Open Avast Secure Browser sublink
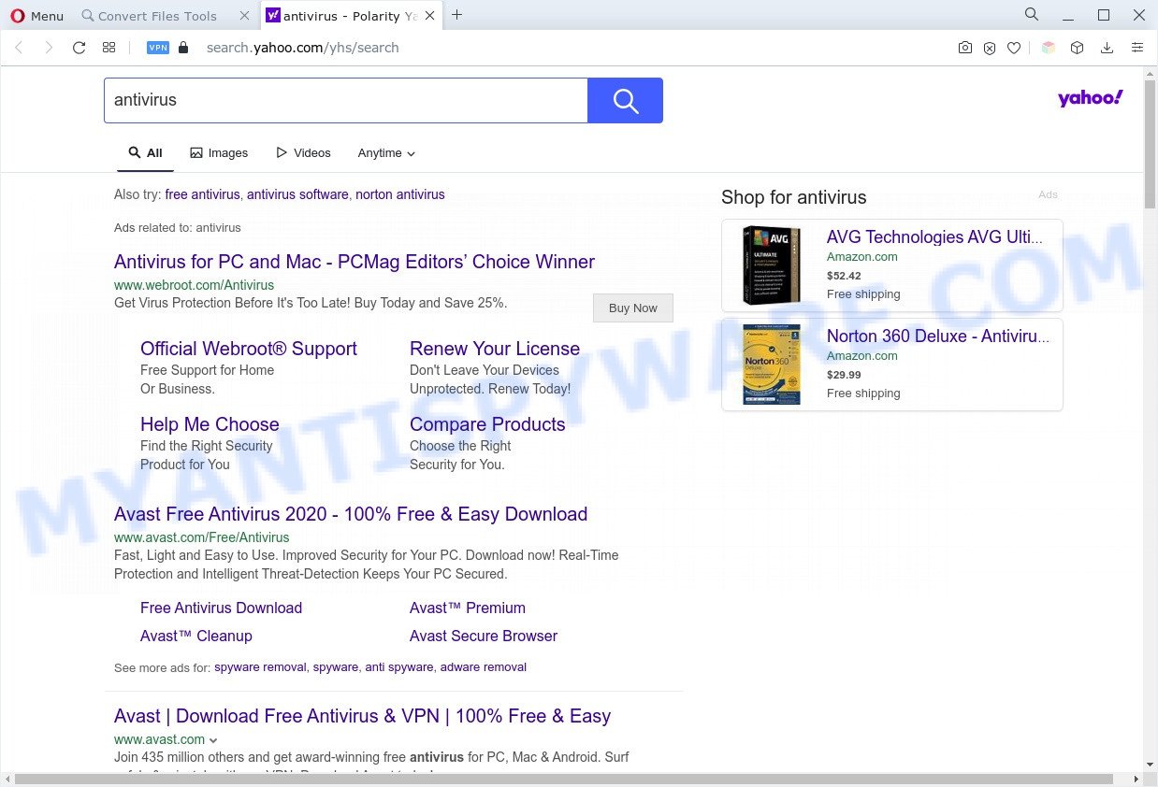This screenshot has width=1158, height=787. [x=484, y=636]
